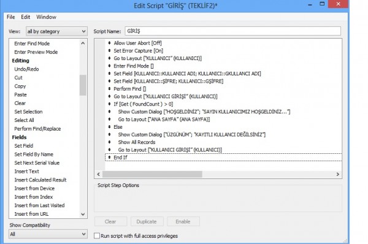Select the Enter Find Mode [] script line
Screen dimensions: 368x244
134,66
